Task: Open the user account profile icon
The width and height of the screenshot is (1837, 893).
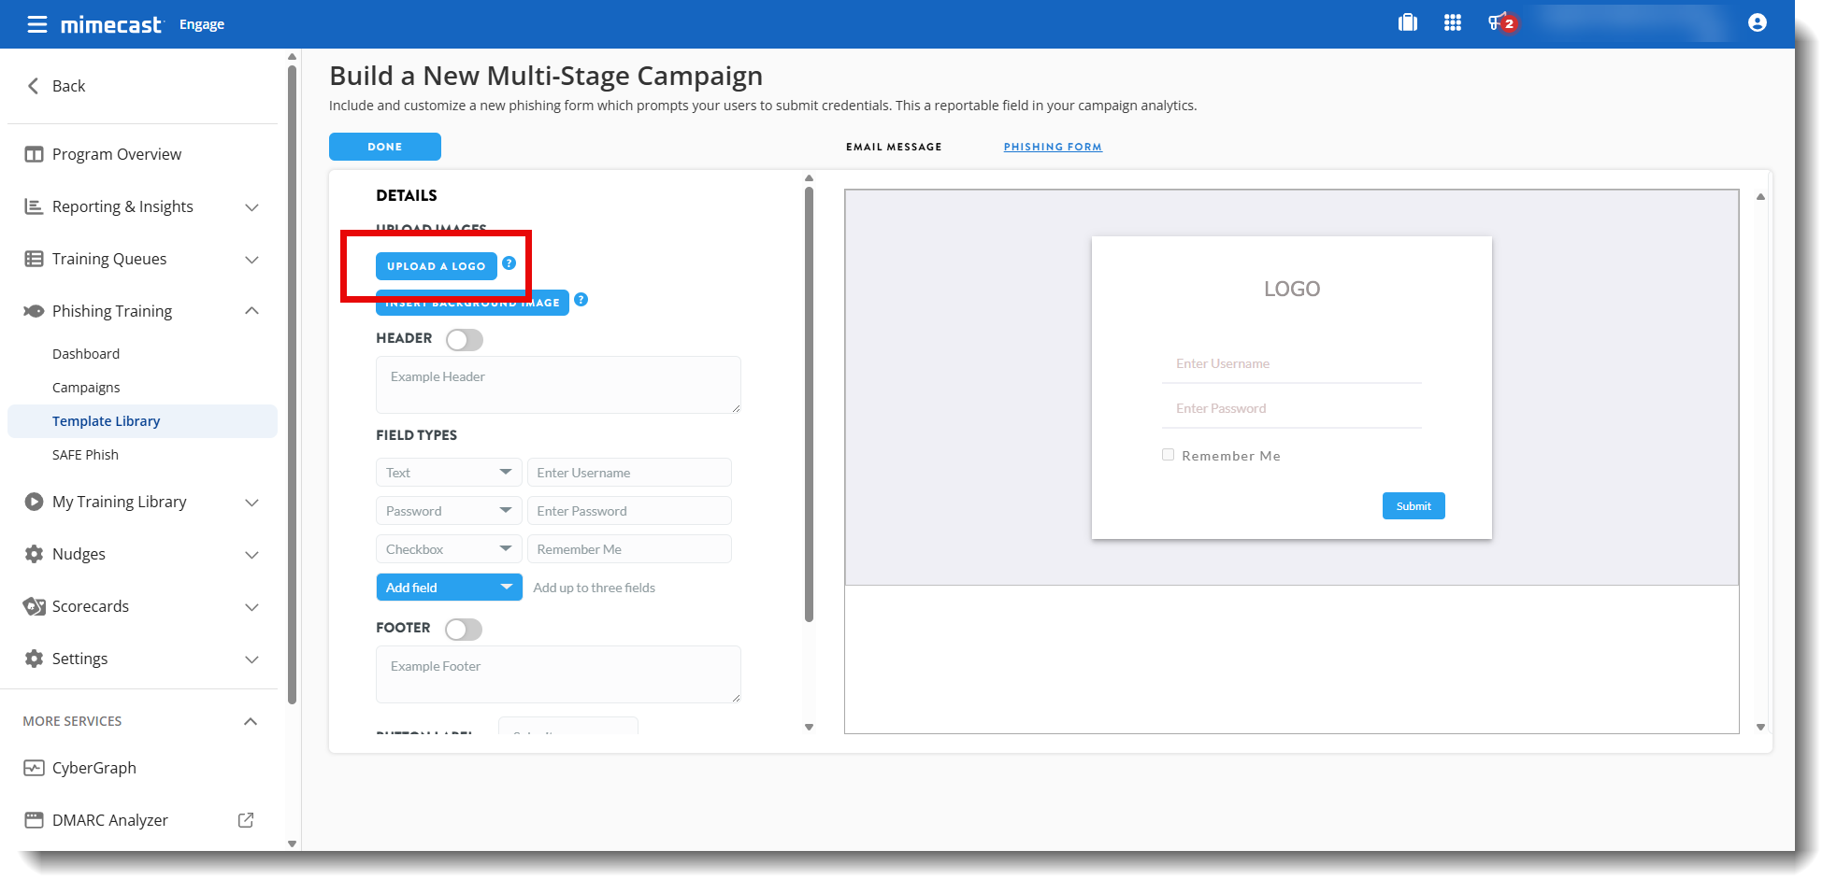Action: [1757, 23]
